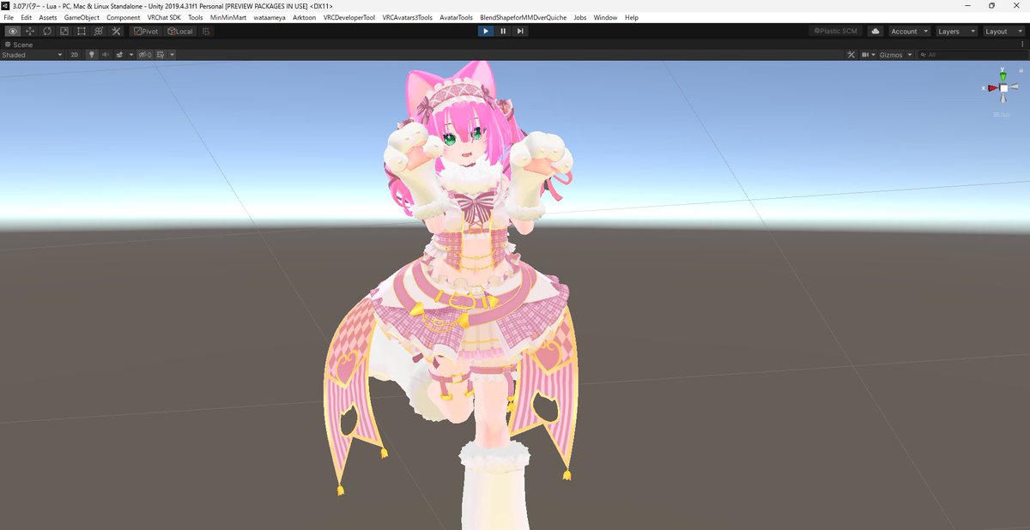This screenshot has width=1030, height=530.
Task: Expand the scene effects dropdown arrow
Action: click(x=130, y=55)
